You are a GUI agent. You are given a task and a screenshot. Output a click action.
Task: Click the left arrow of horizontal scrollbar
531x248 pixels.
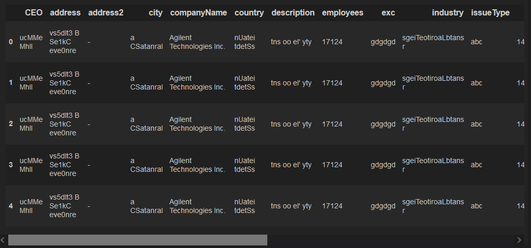pyautogui.click(x=3, y=240)
